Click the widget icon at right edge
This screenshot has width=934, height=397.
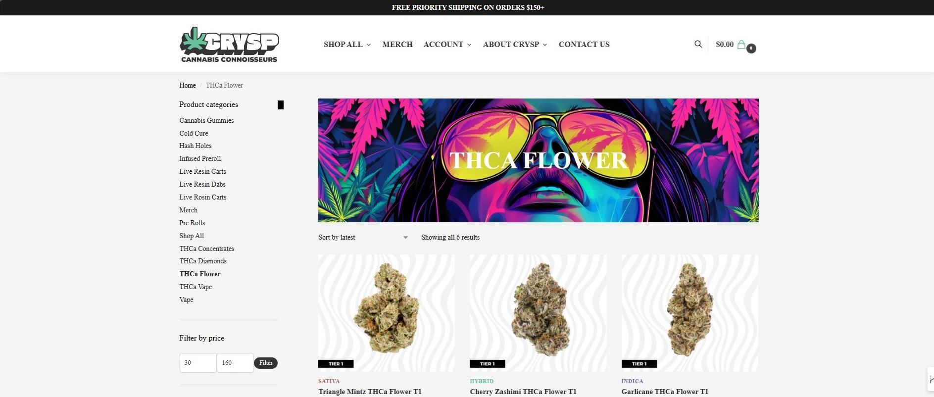pyautogui.click(x=931, y=380)
